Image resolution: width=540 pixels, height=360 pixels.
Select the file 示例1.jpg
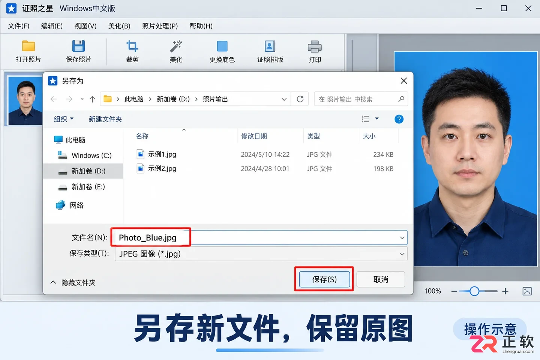pyautogui.click(x=157, y=154)
